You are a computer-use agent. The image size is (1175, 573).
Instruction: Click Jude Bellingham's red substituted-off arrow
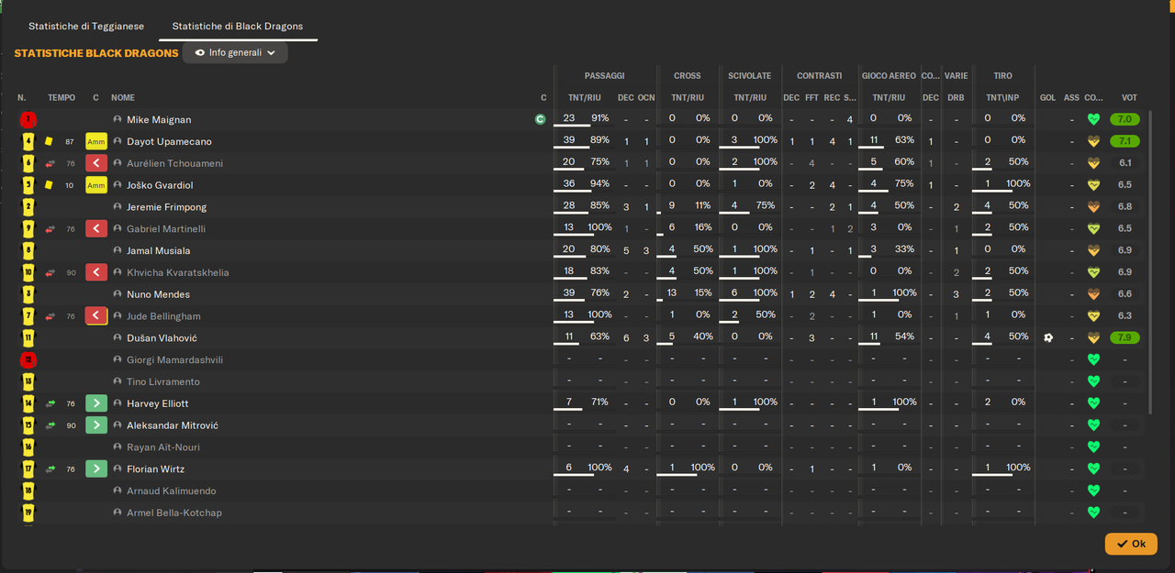(96, 316)
